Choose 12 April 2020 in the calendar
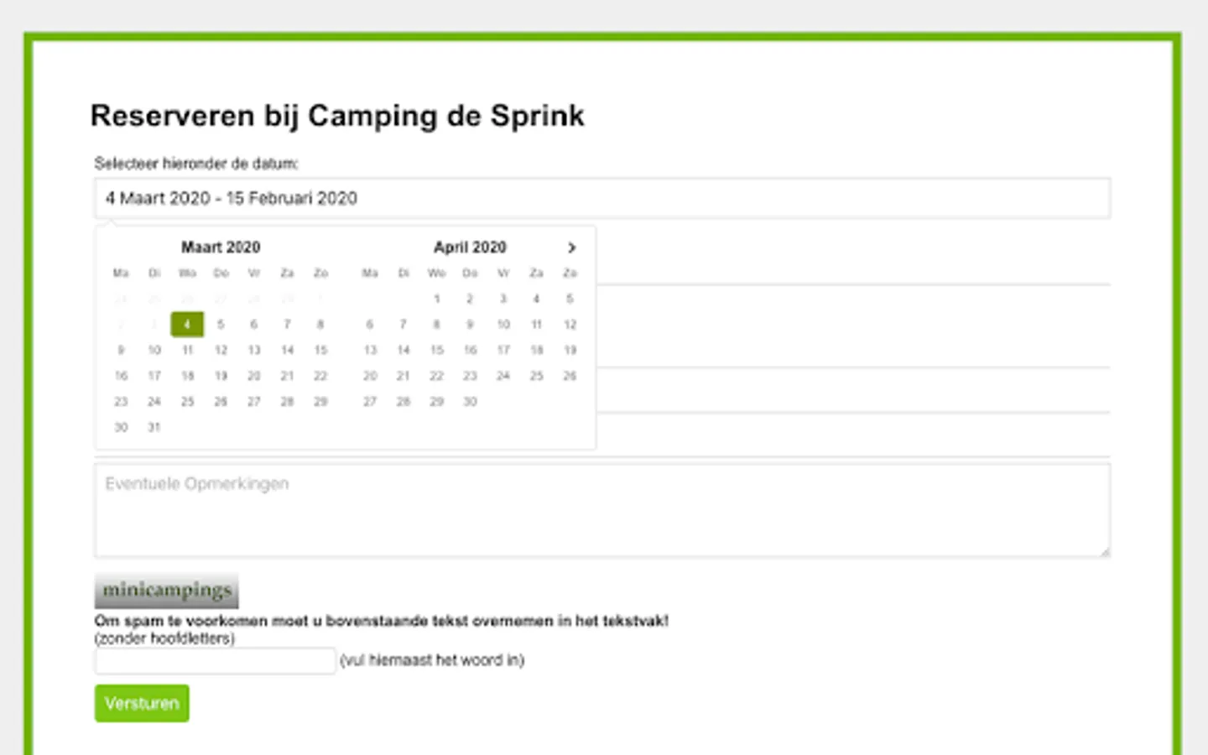 point(570,324)
